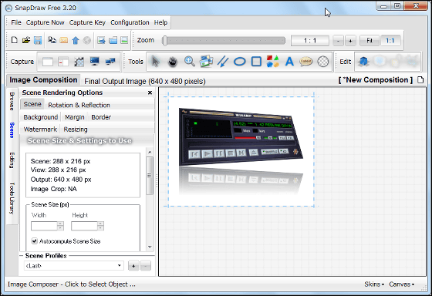Screen dimensions: 432x296
Task: Increase Width spinner value
Action: (x=61, y=224)
